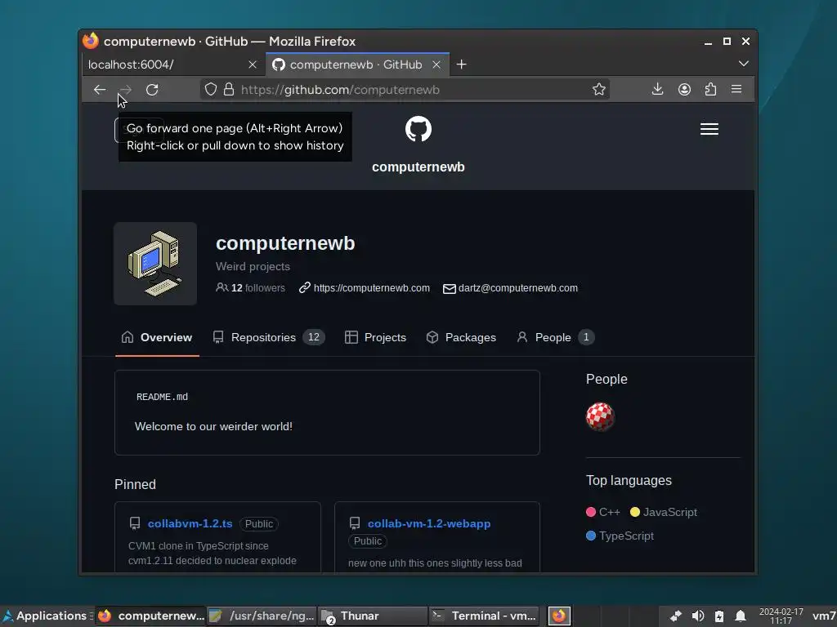This screenshot has width=837, height=627.
Task: Click the "Welcome to our weirder world!" text
Action: 213,426
